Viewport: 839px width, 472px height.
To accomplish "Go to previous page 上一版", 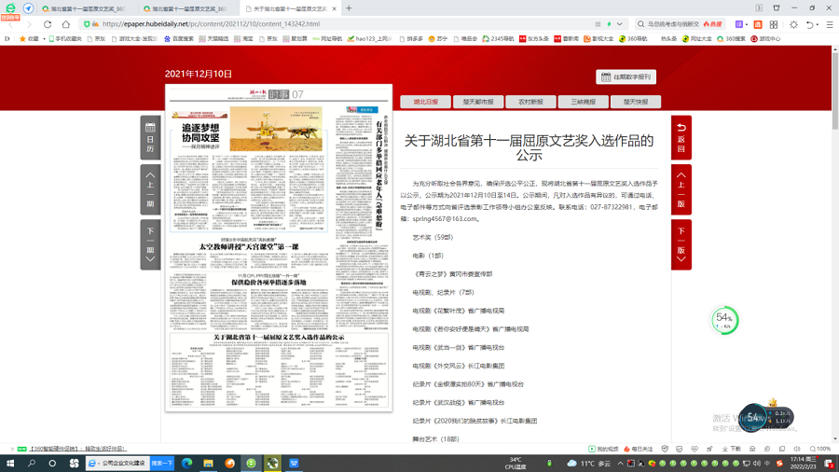I will pyautogui.click(x=681, y=189).
